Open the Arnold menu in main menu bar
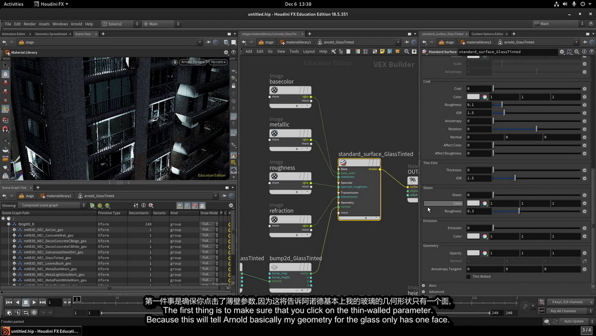 tap(76, 24)
